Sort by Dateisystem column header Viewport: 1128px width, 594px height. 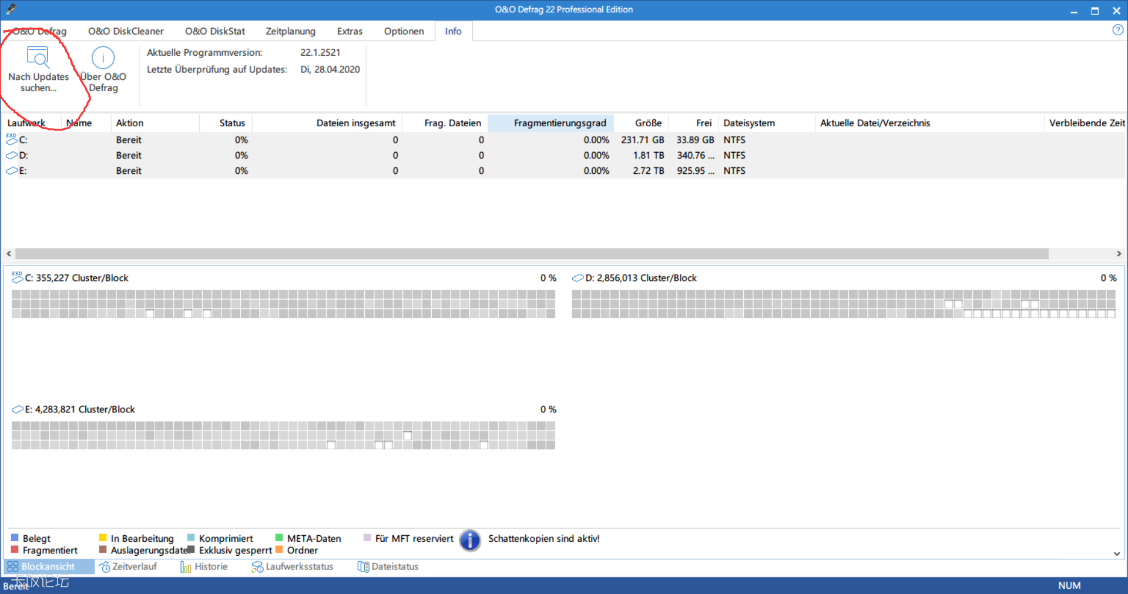tap(767, 123)
